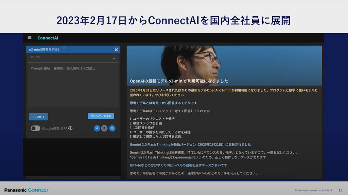The width and height of the screenshot is (348, 195).
Task: Select banner caption OpenAIの最新モデルo3-mini
Action: (x=179, y=81)
